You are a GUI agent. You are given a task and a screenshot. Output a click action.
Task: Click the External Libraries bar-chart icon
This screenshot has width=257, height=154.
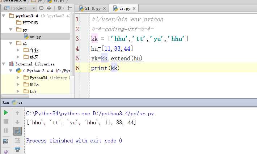[x=11, y=64]
